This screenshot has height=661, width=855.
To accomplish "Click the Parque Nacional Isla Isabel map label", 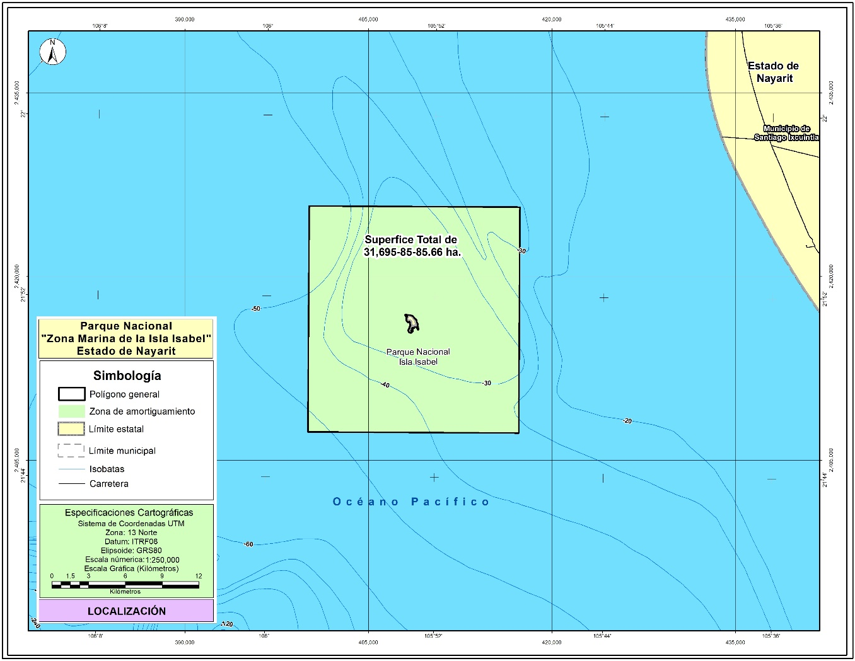I will click(418, 357).
